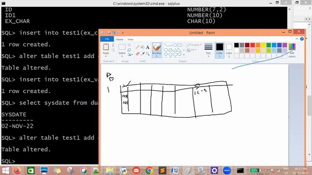Pick the green color swatch
Viewport: 312px width, 175px height.
point(269,45)
